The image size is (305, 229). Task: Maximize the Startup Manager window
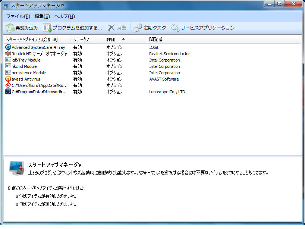(280, 4)
